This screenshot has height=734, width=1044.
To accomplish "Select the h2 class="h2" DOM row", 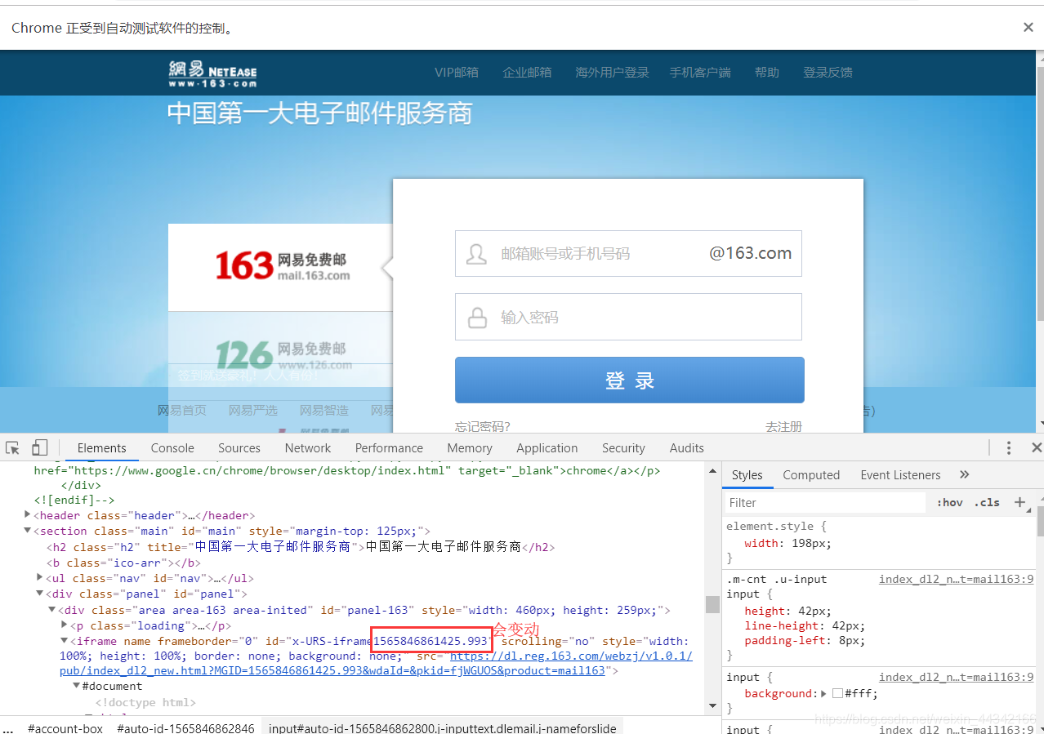I will click(301, 546).
